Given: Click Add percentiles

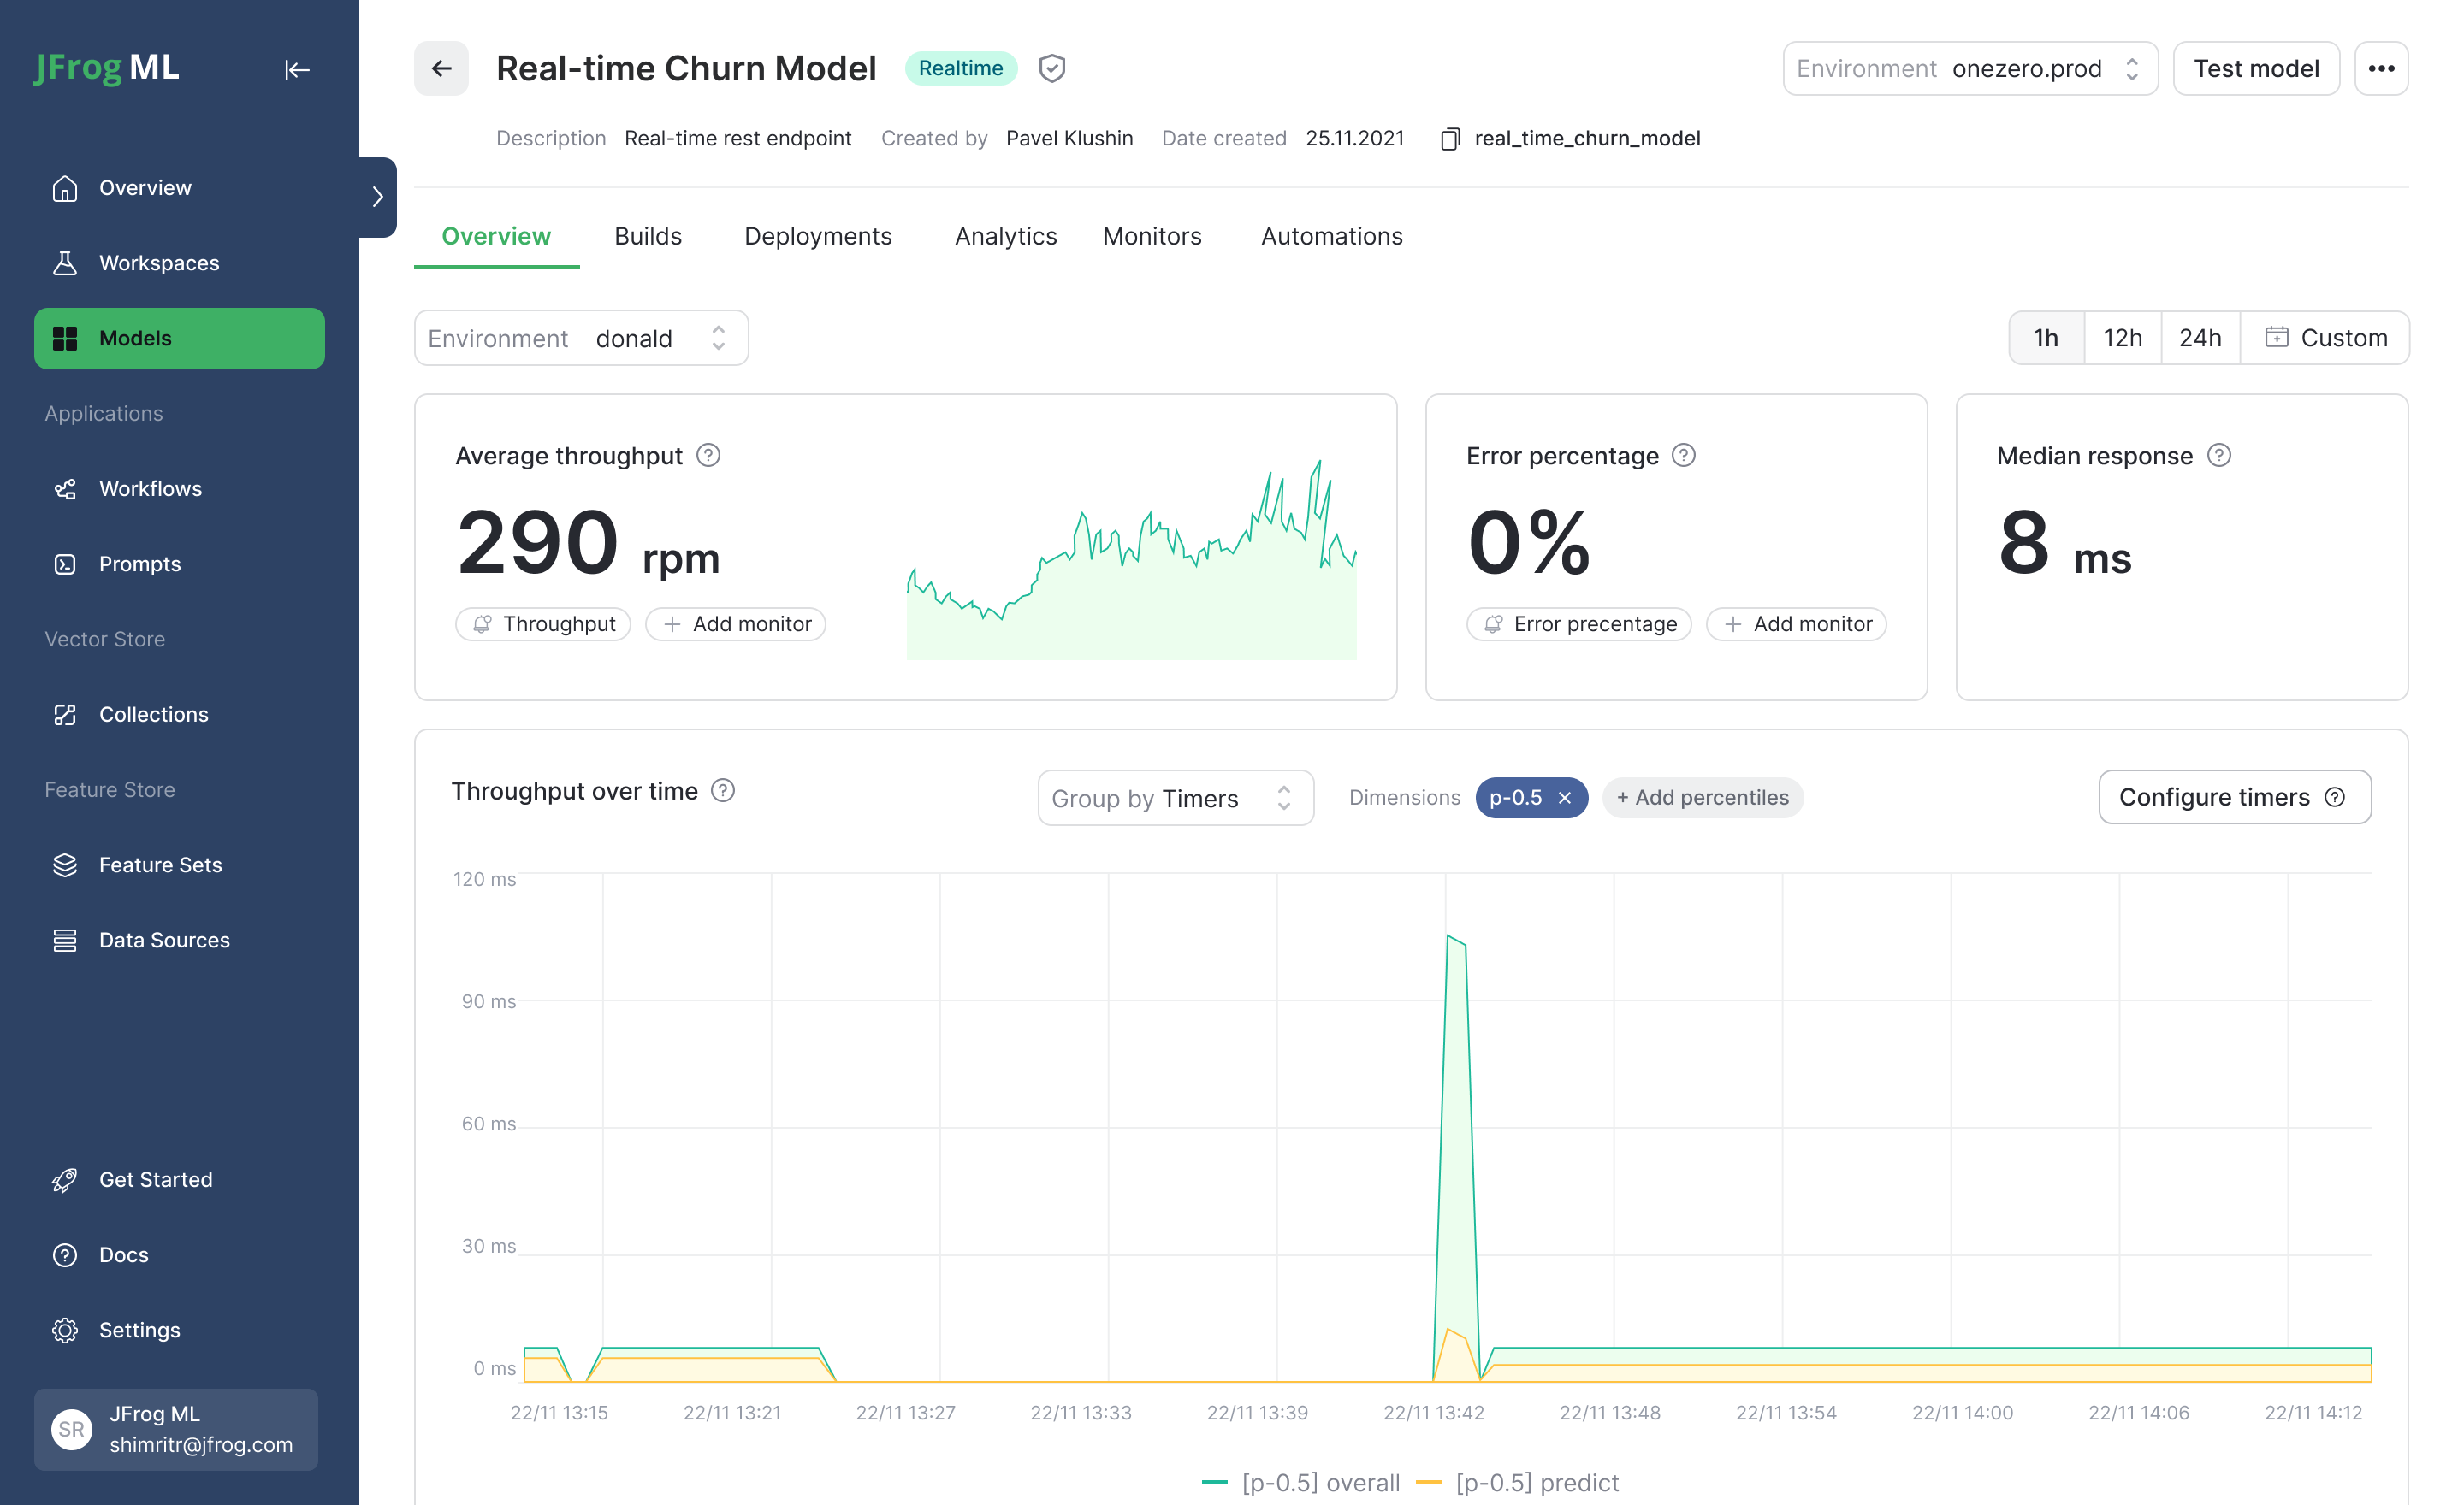Looking at the screenshot, I should click(x=1702, y=799).
